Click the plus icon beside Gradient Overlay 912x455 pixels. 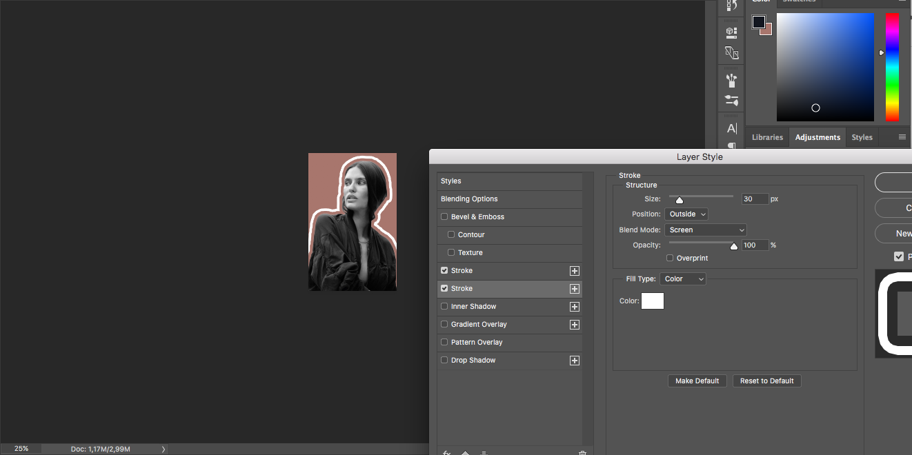574,325
